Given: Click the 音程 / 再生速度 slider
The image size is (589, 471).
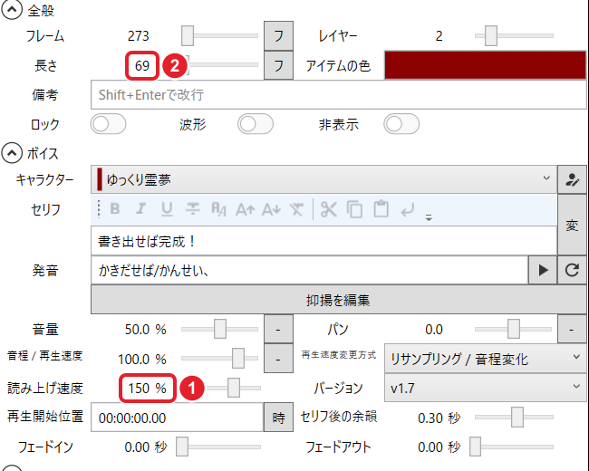Looking at the screenshot, I should (x=220, y=359).
